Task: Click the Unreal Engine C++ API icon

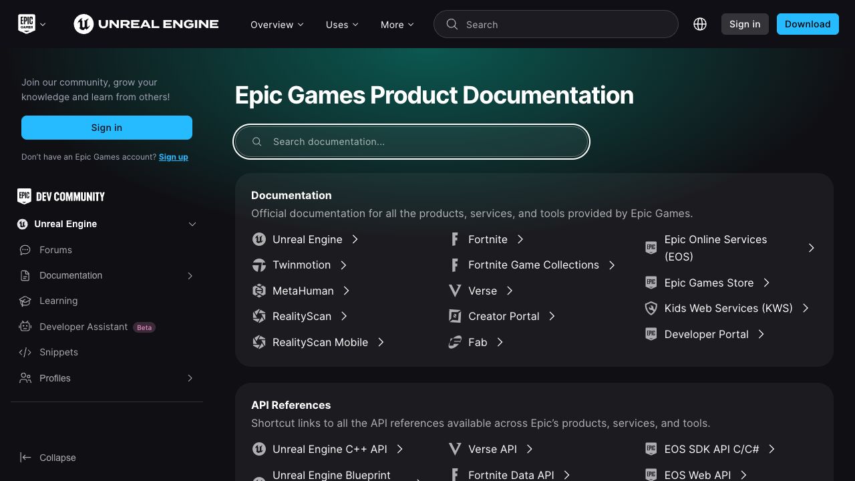Action: point(259,449)
